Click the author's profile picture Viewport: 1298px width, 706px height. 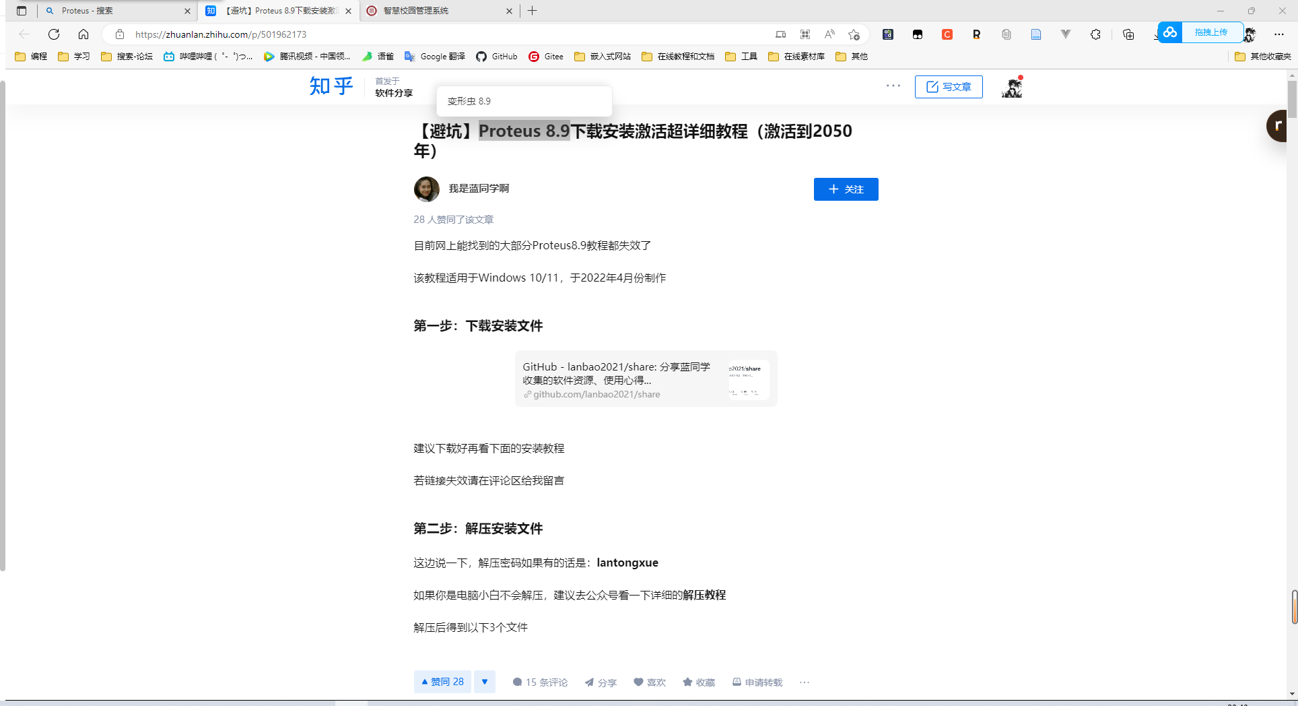[426, 189]
